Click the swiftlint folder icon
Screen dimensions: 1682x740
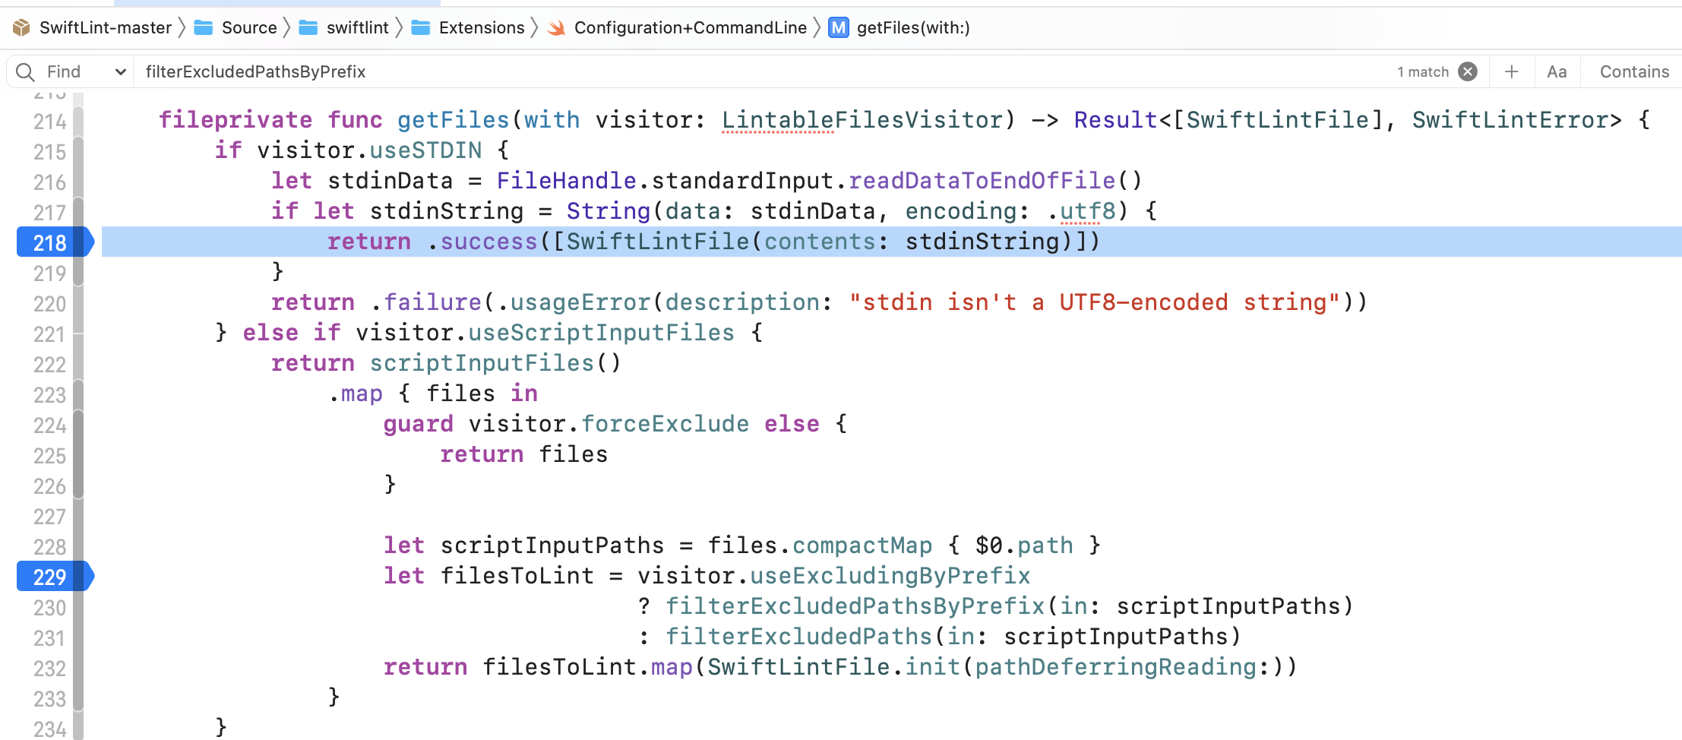tap(308, 27)
